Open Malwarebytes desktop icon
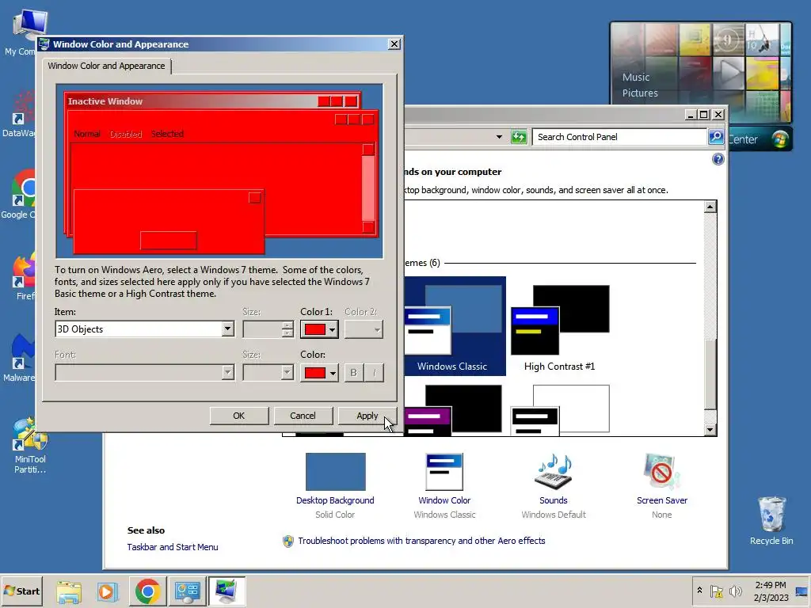 point(20,358)
